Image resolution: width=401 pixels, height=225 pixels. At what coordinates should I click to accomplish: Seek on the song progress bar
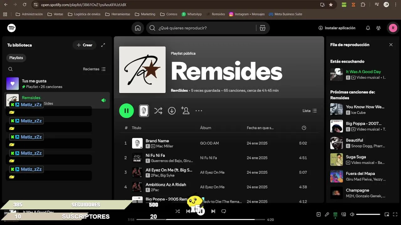[x=200, y=220]
